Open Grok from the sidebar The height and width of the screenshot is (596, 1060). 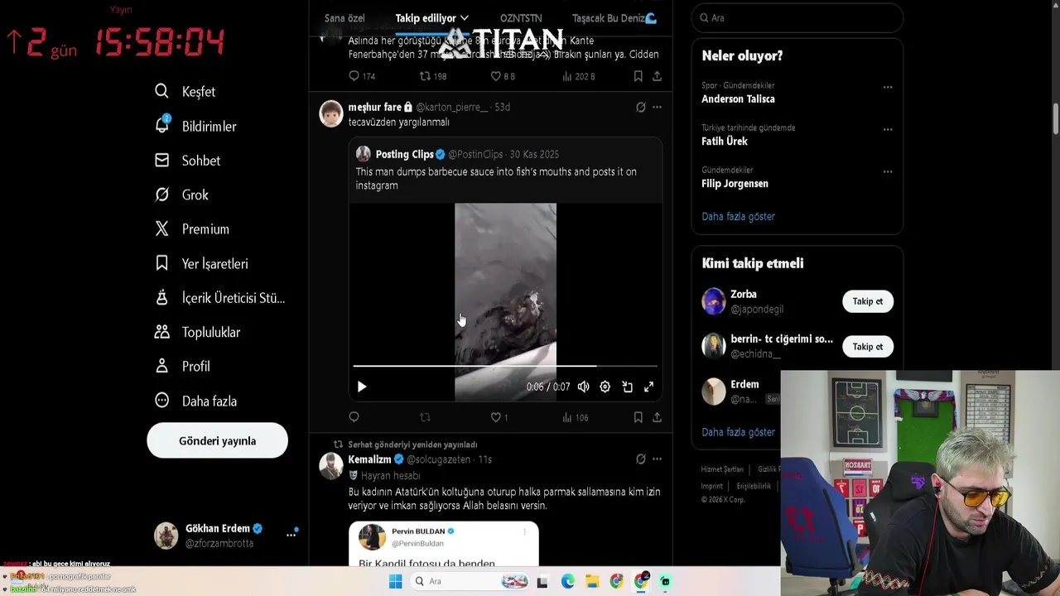coord(181,195)
